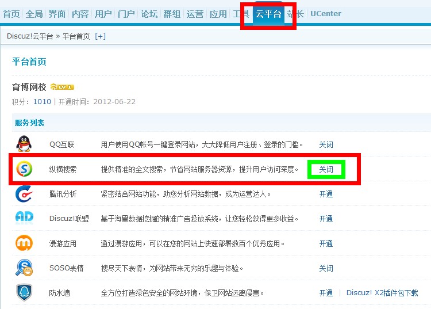Screen dimensions: 431x309
Task: Click Discuz!云平台 in the breadcrumb
Action: point(30,36)
